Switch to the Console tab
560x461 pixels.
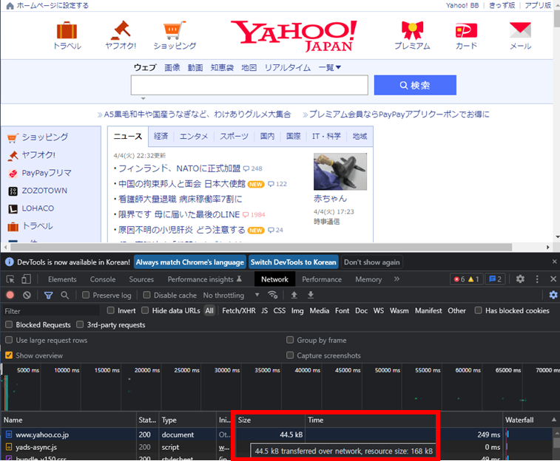pyautogui.click(x=103, y=279)
